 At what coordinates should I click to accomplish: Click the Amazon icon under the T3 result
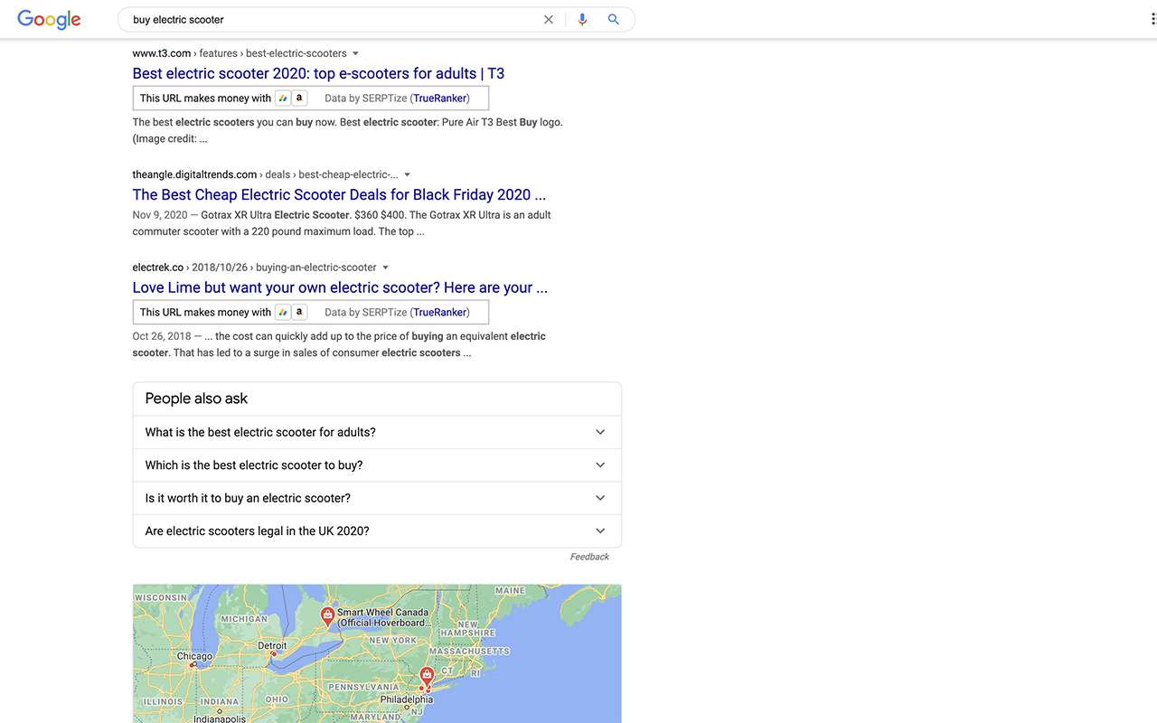299,98
